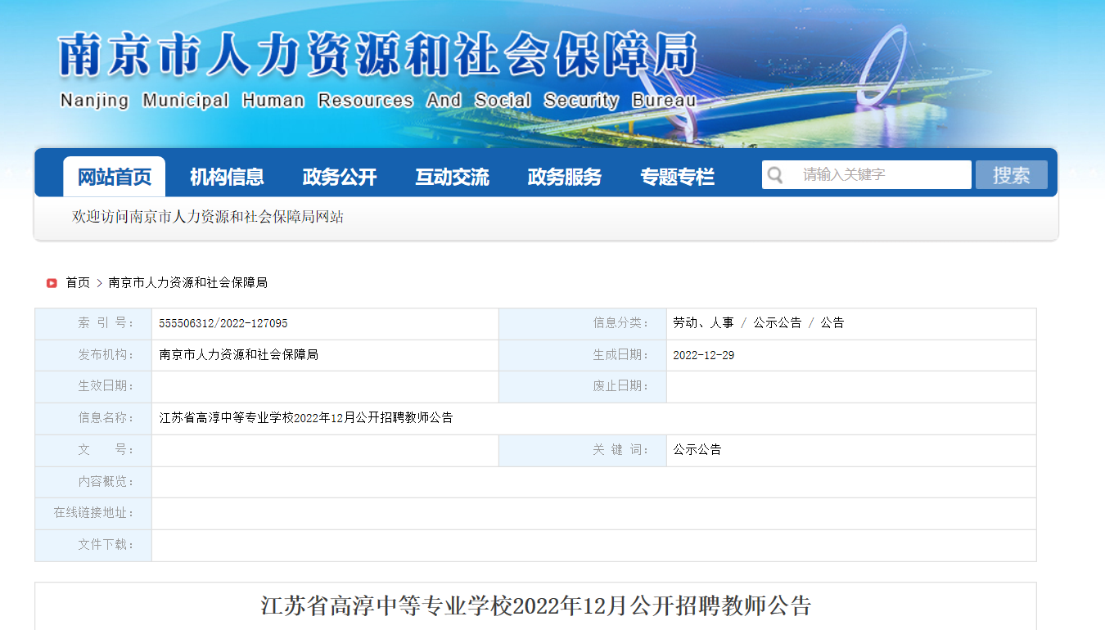The image size is (1105, 630).
Task: Click the 劳动、人事 / 公示公告 category value
Action: point(758,323)
